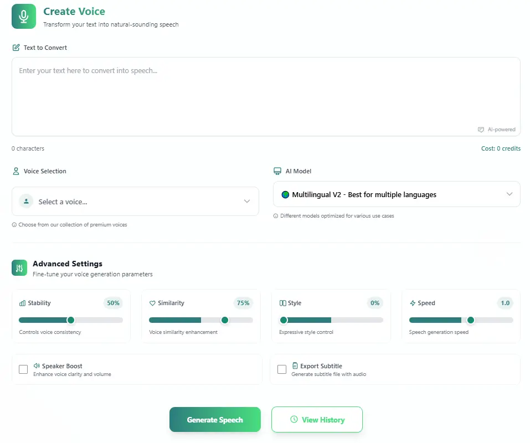Click the Similarity heart icon
The width and height of the screenshot is (530, 443).
pos(152,303)
